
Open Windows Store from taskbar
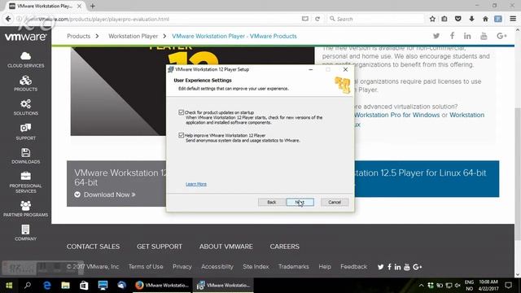[84, 286]
